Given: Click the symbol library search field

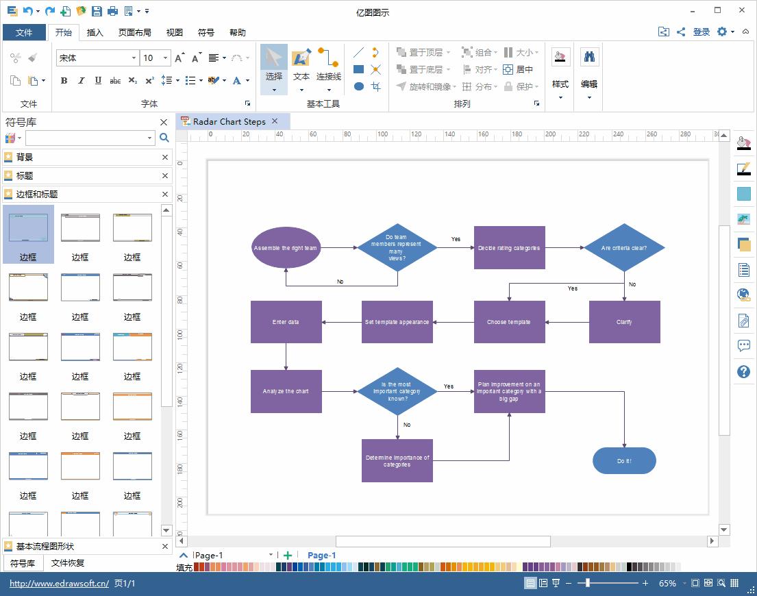Looking at the screenshot, I should click(x=89, y=138).
